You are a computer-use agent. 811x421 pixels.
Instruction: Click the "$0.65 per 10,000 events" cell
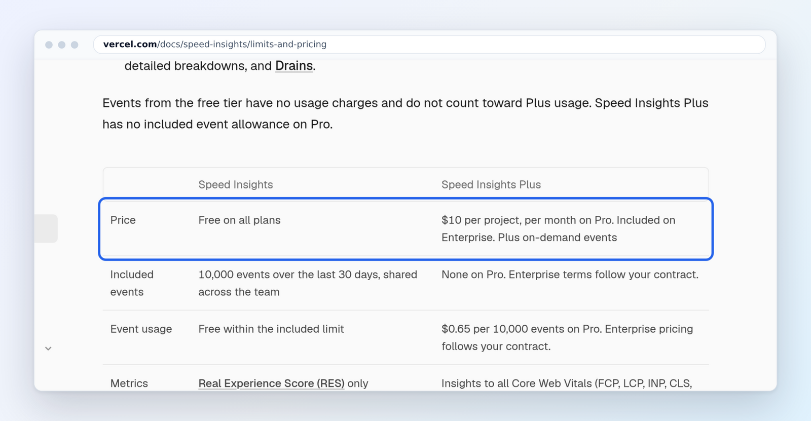coord(567,338)
